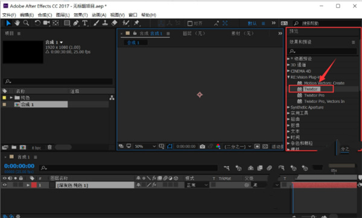The width and height of the screenshot is (362, 218).
Task: Open the 50% magnification dropdown
Action: click(x=145, y=146)
